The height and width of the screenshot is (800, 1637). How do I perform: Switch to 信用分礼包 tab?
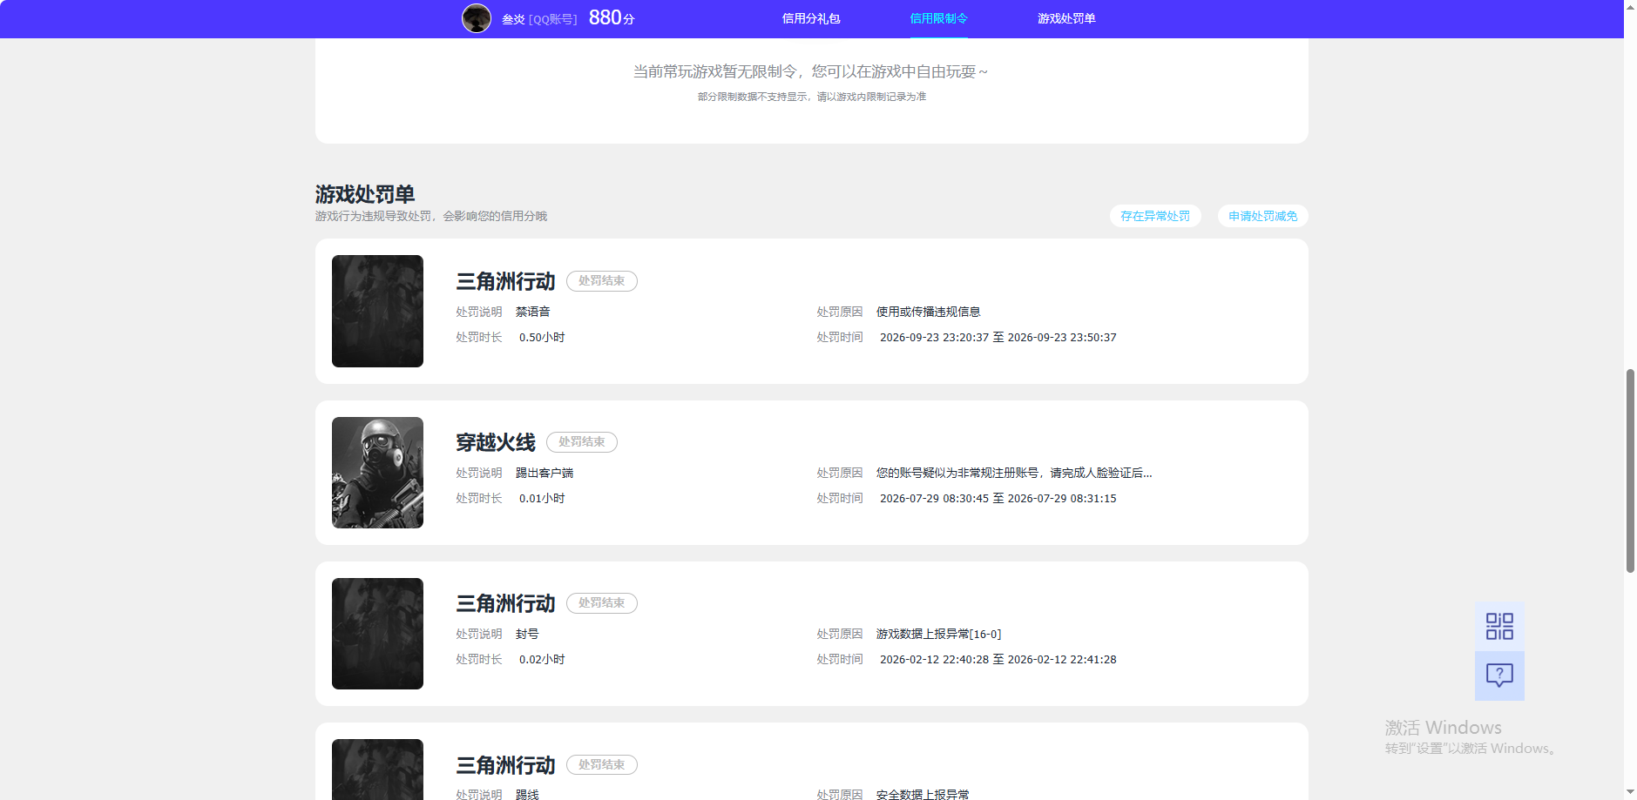point(811,18)
